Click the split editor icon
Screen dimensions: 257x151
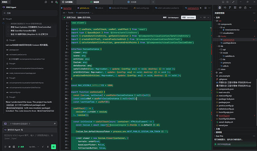pyautogui.click(x=205, y=8)
